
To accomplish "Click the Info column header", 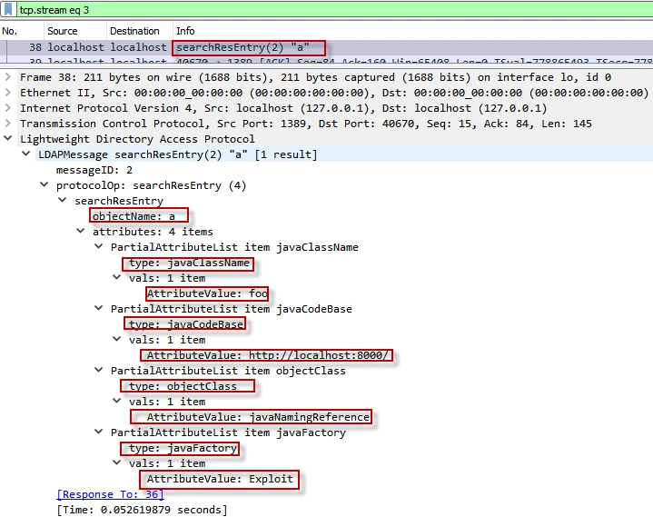I will [x=185, y=31].
